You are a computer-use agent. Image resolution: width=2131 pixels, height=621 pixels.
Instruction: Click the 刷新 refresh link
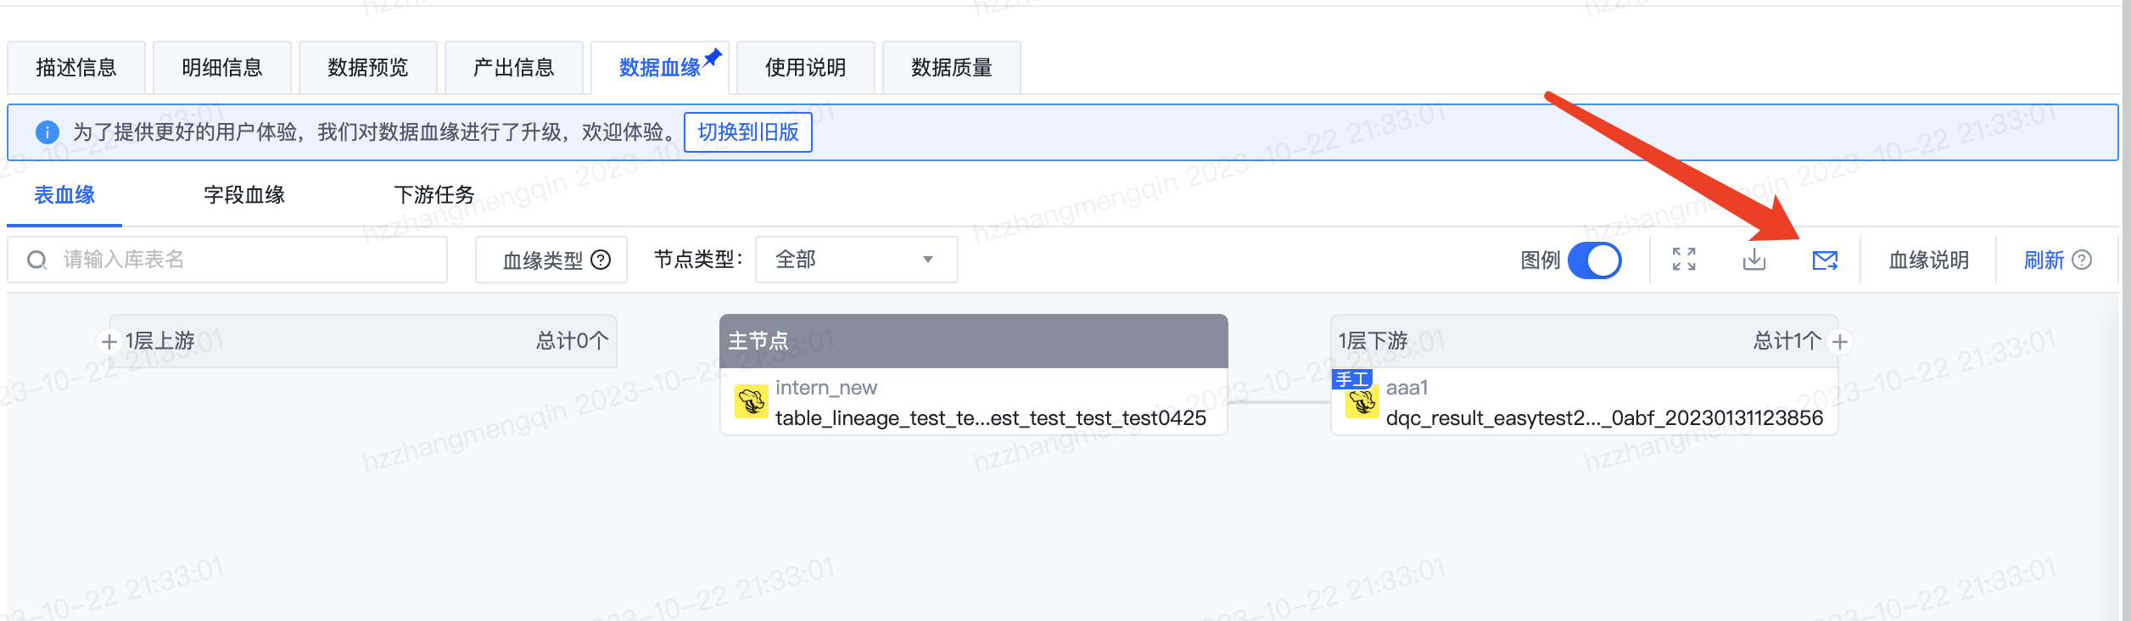coord(2044,260)
